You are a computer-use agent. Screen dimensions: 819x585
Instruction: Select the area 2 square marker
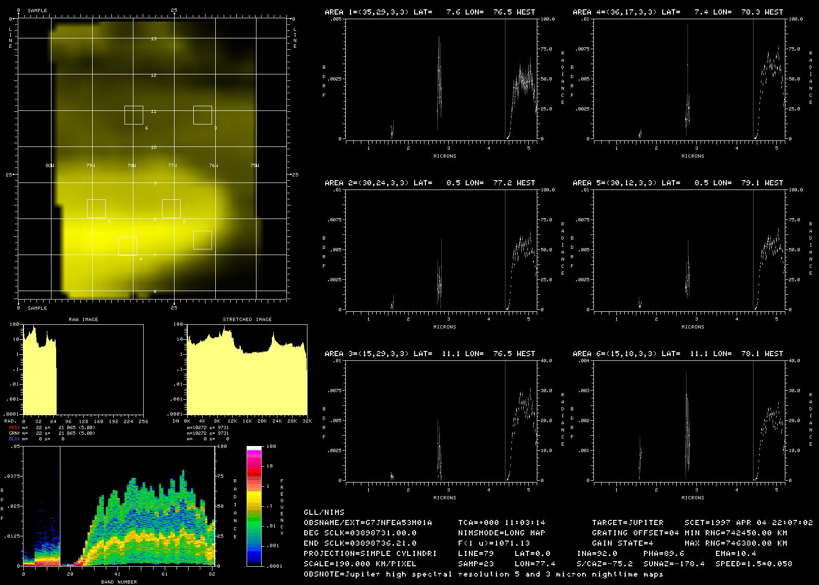coord(171,209)
